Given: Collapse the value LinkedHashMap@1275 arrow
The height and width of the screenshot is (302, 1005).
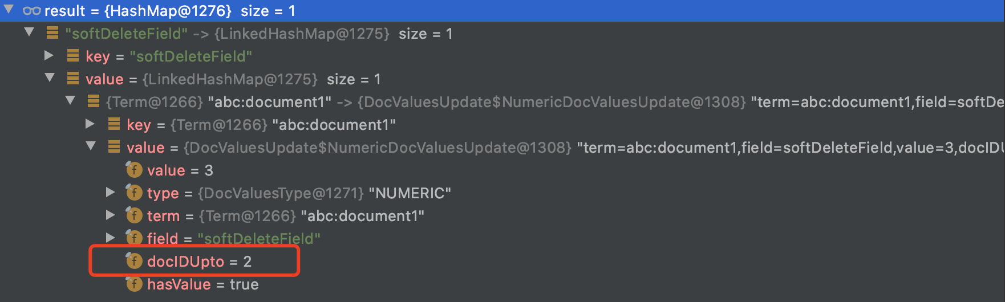Looking at the screenshot, I should point(50,77).
